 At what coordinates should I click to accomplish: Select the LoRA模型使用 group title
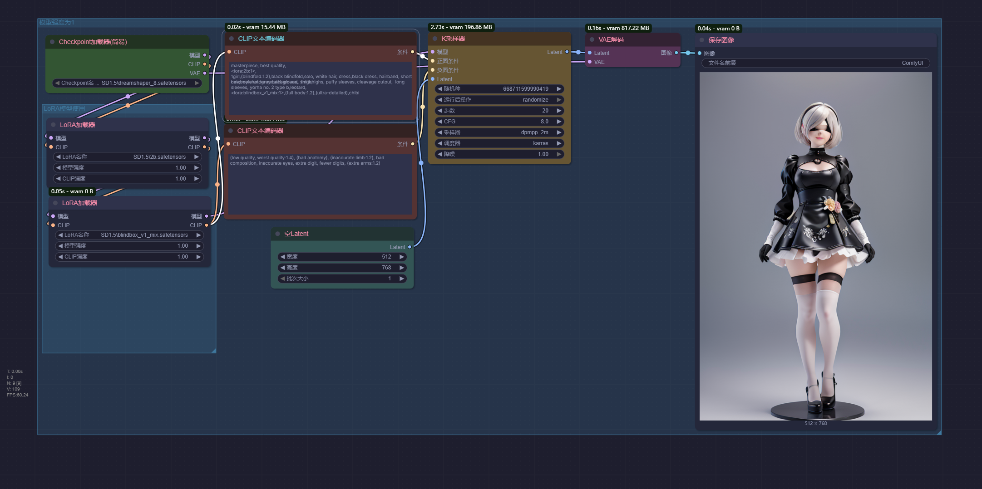tap(64, 109)
